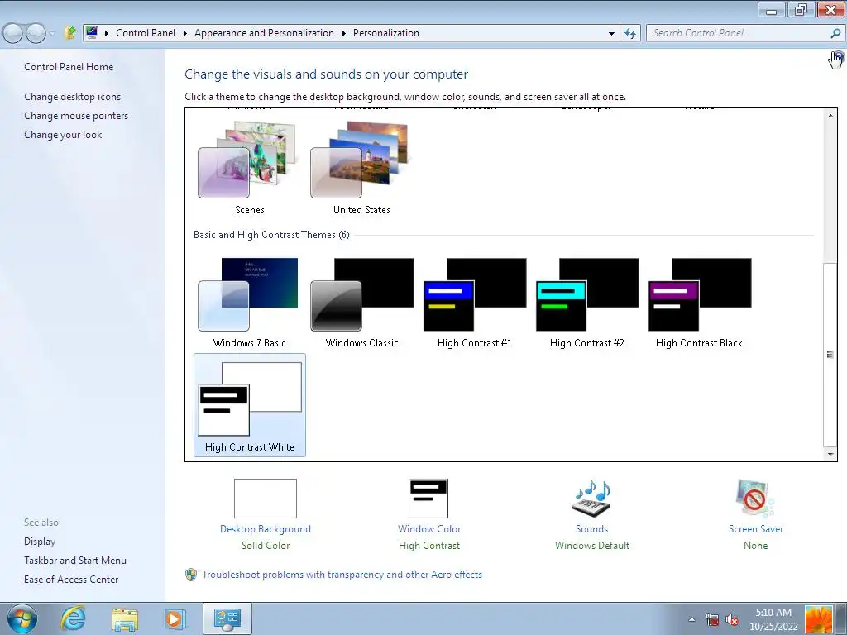Choose the High Contrast #1 theme
This screenshot has width=847, height=635.
[x=474, y=303]
